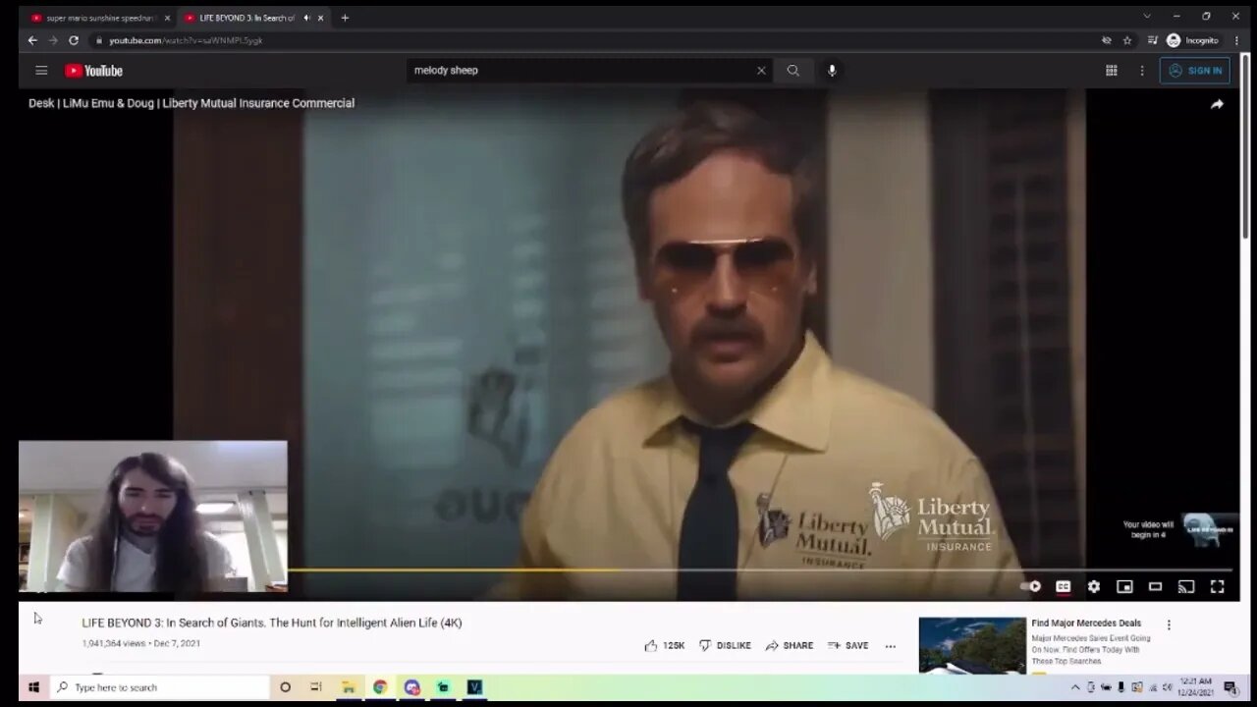Open File Explorer from the taskbar
The height and width of the screenshot is (707, 1257).
tap(348, 687)
